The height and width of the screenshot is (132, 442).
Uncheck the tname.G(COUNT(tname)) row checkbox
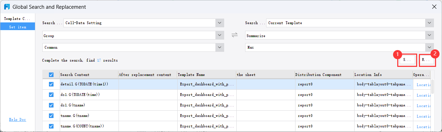pyautogui.click(x=51, y=126)
